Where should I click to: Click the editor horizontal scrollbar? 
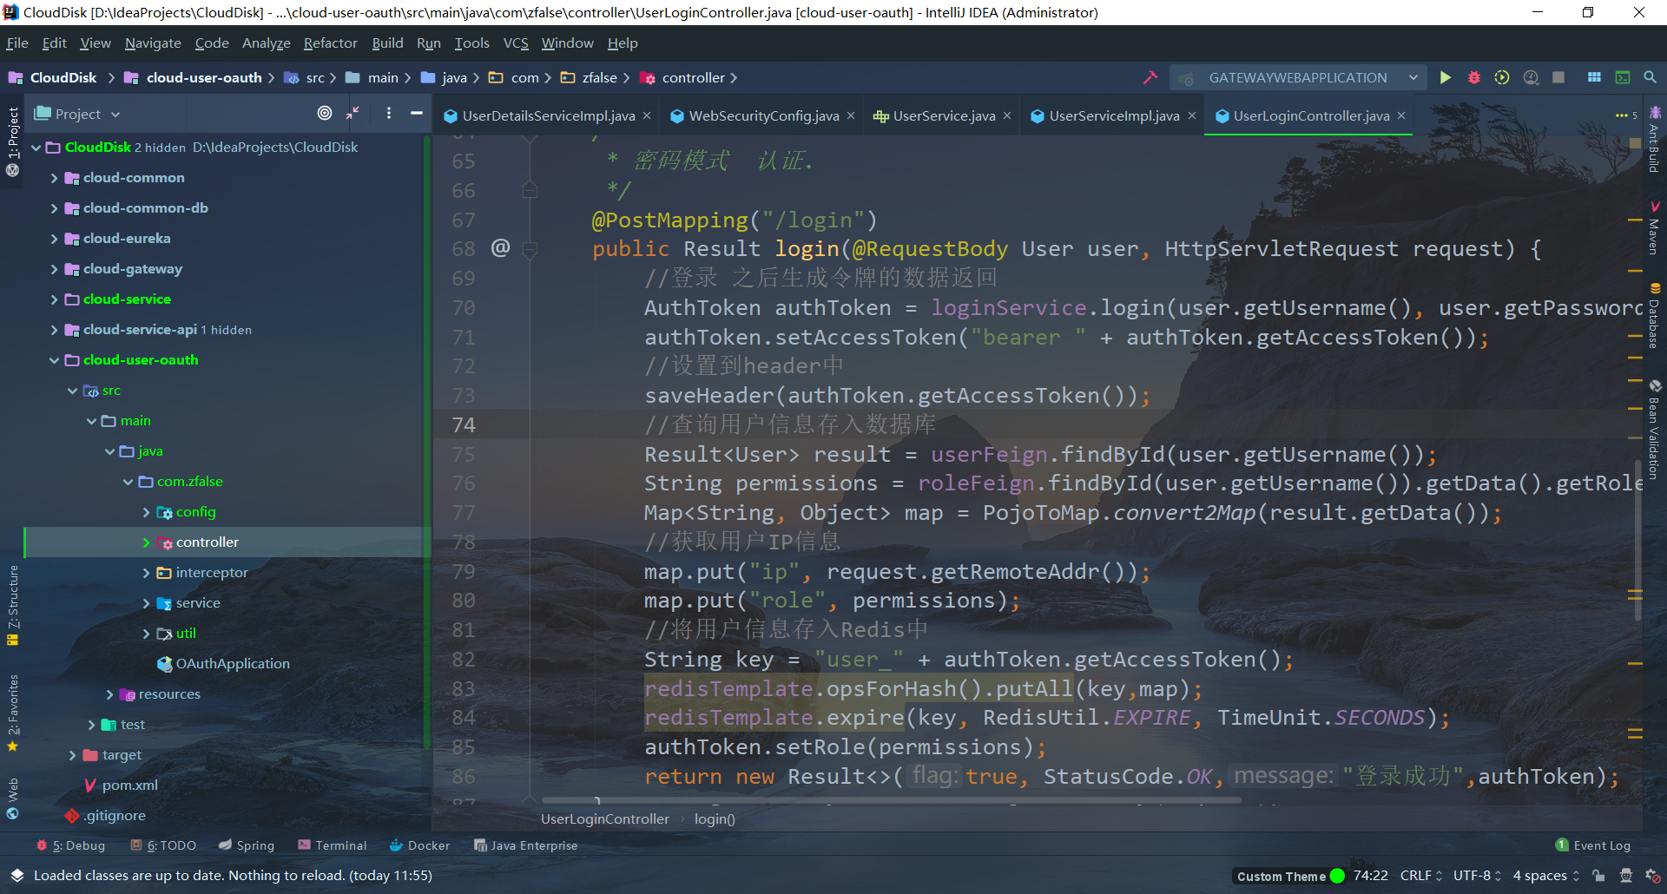(892, 800)
